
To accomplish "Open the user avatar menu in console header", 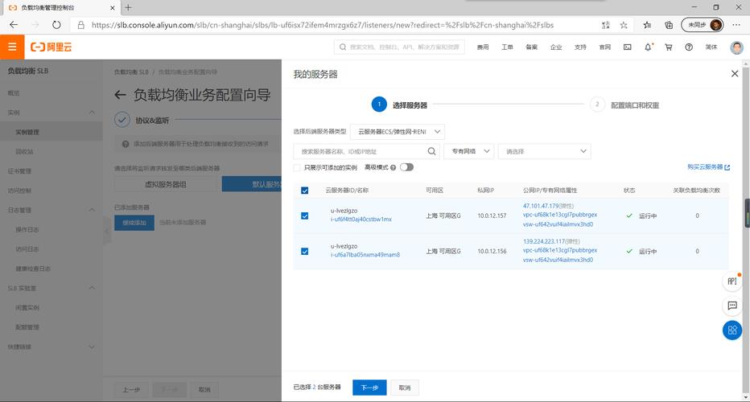I will [736, 47].
